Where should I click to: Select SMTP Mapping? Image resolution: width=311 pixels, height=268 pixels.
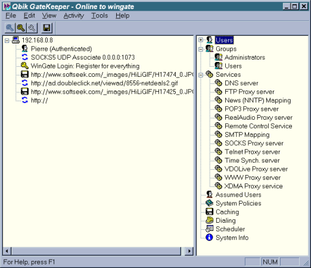(x=247, y=135)
